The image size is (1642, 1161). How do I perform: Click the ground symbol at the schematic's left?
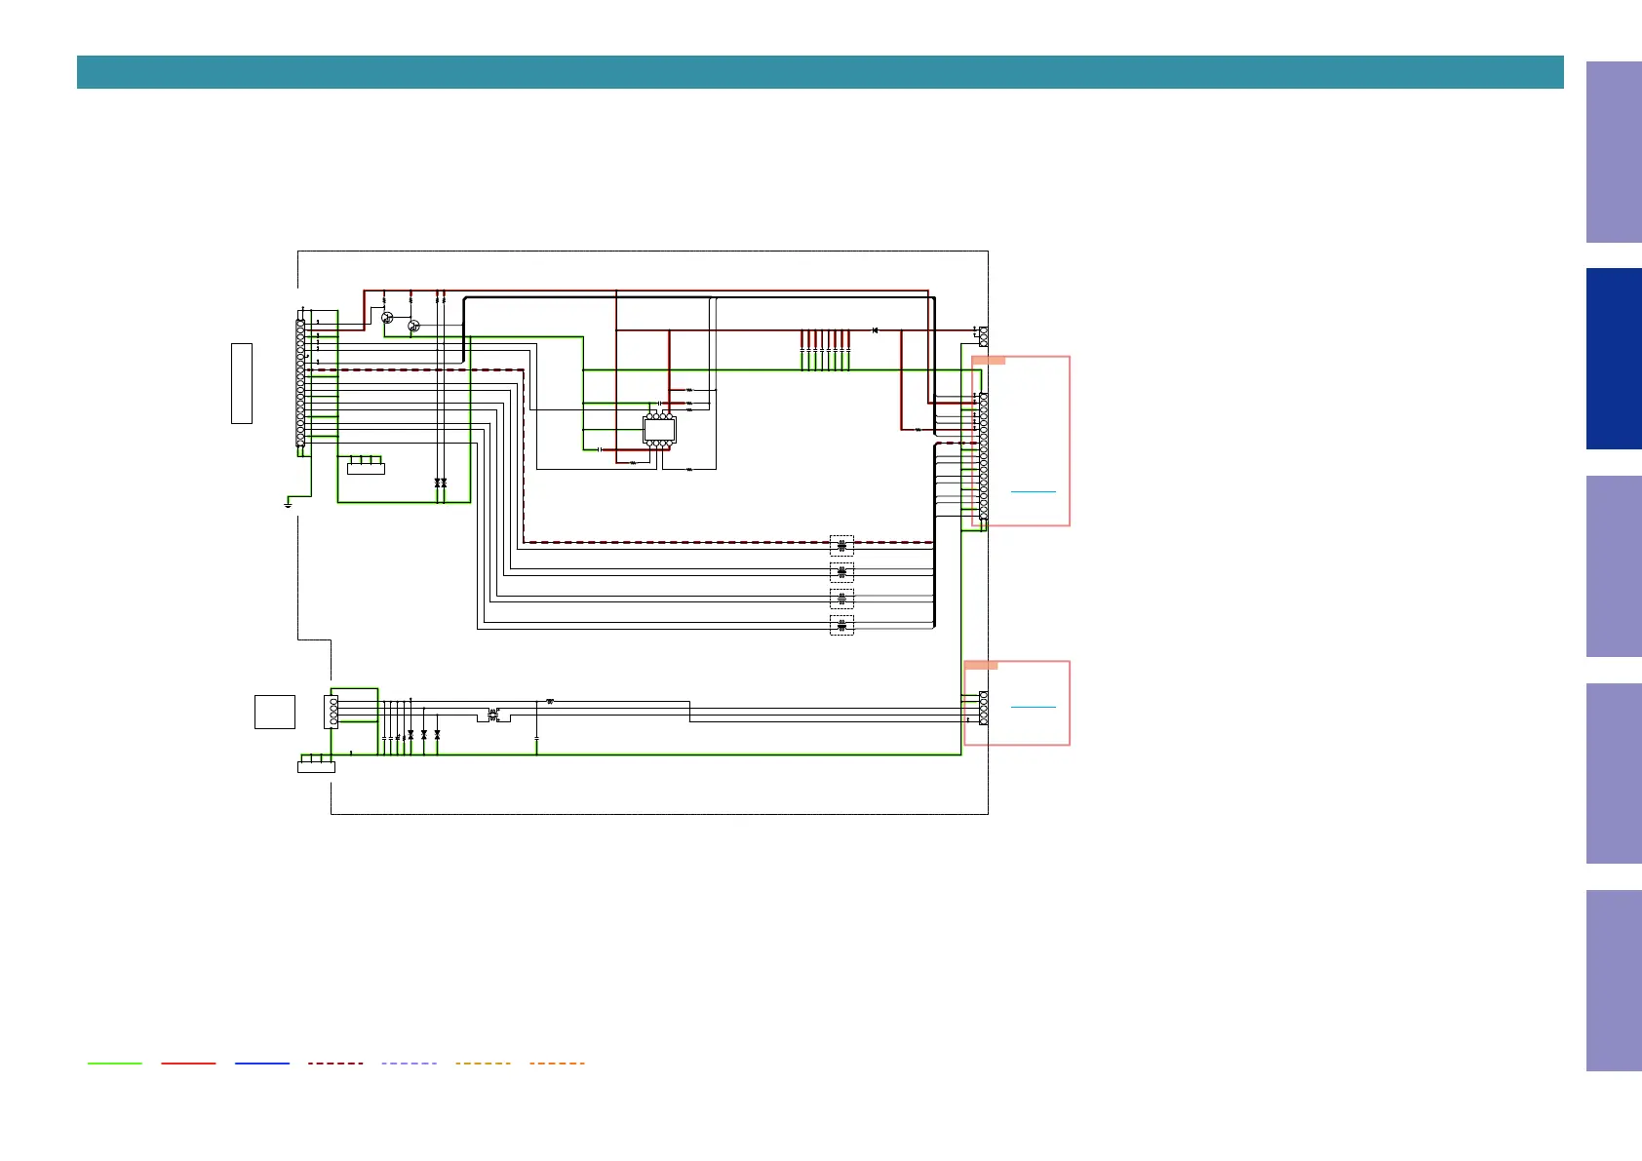(x=288, y=504)
